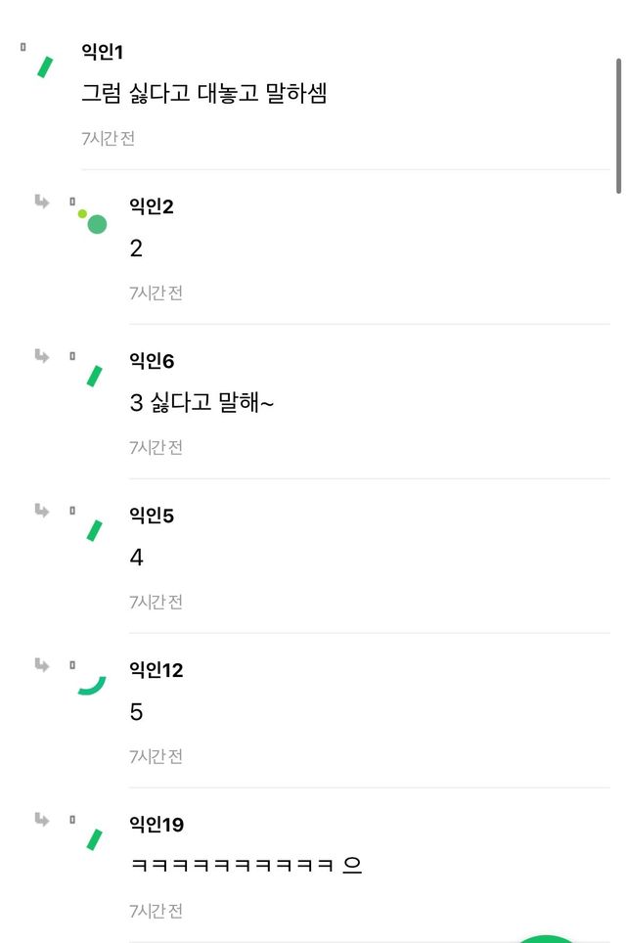Select the 익인6 username
Viewport: 626px width, 943px height.
(x=151, y=361)
